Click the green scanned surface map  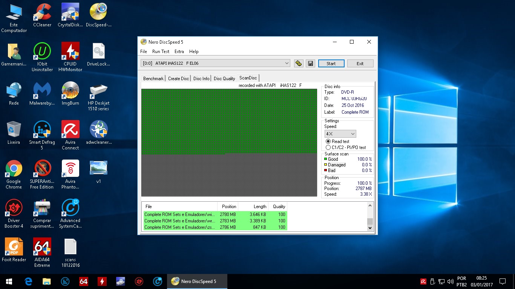(x=229, y=121)
